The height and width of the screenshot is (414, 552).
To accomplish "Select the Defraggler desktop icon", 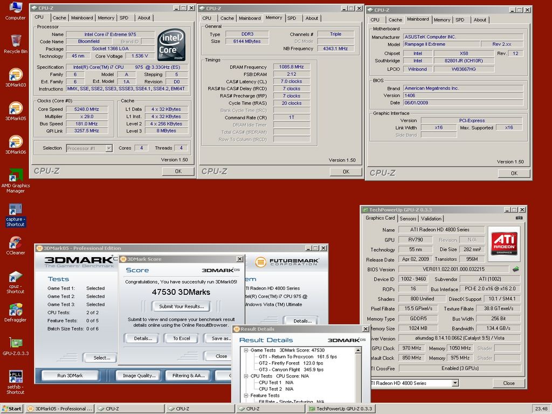I will [x=16, y=313].
